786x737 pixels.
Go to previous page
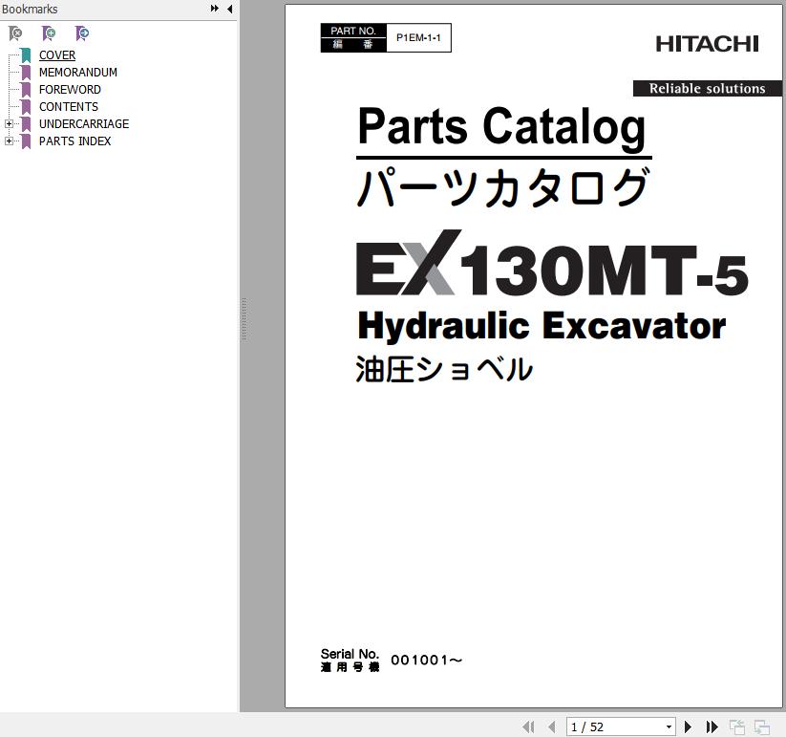(x=551, y=726)
